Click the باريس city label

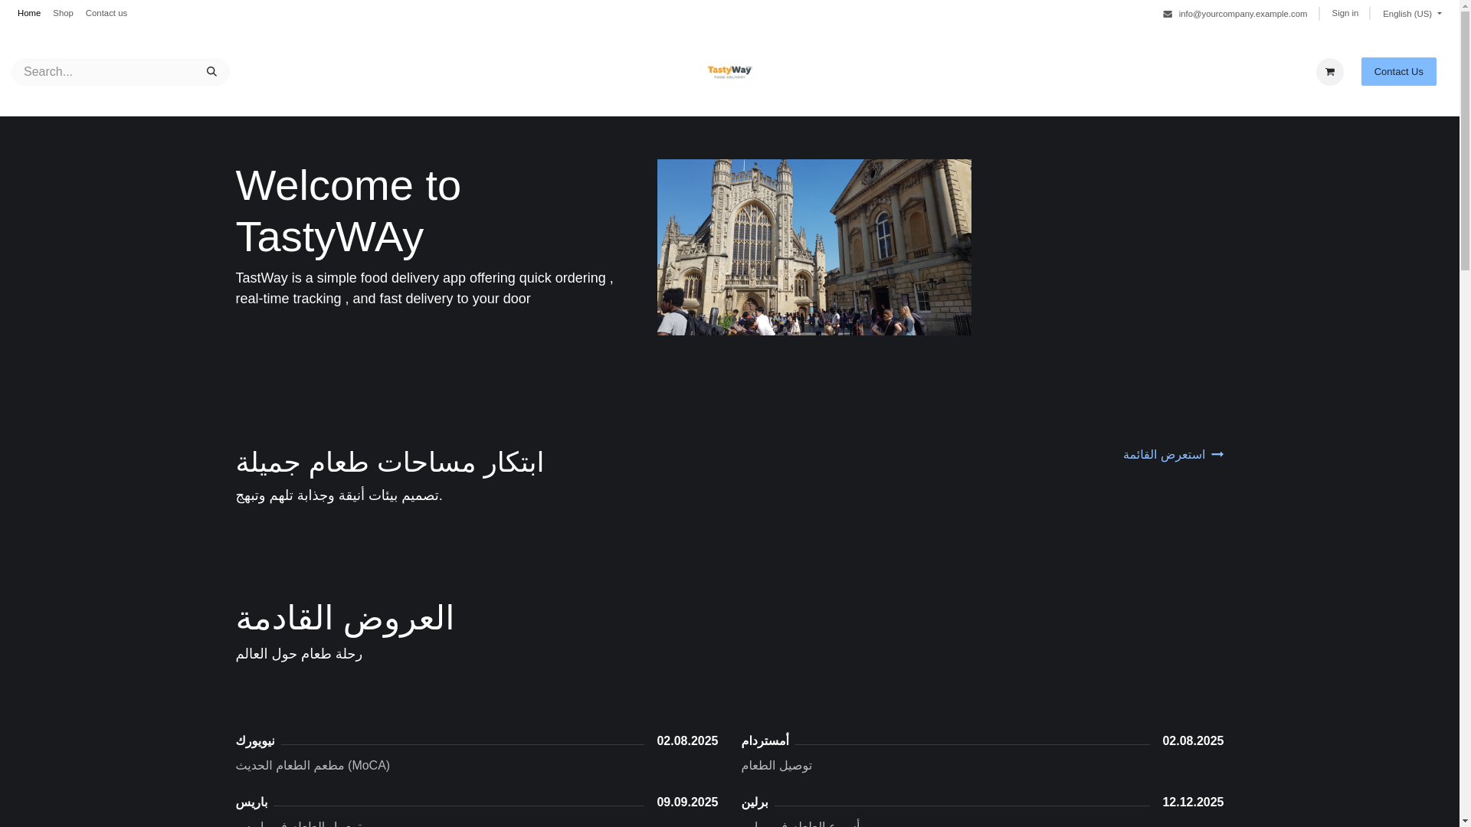[x=251, y=802]
